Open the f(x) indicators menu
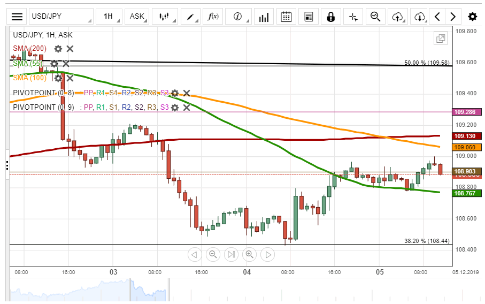The image size is (485, 304). 213,17
